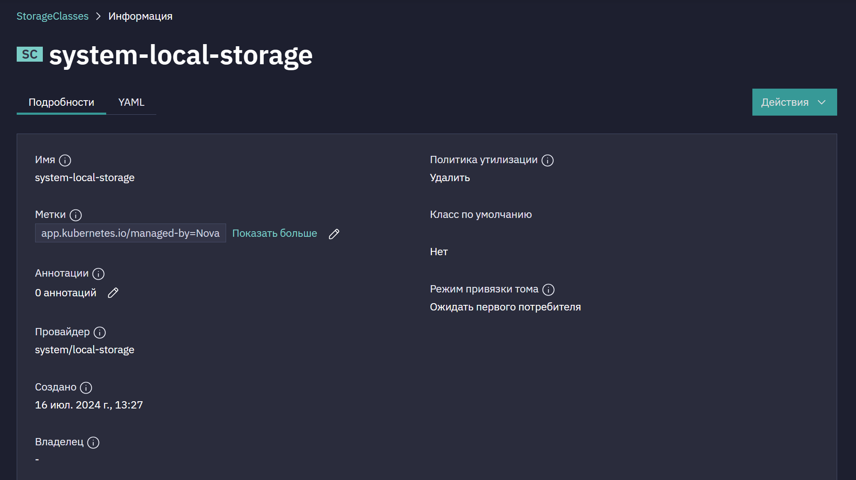This screenshot has width=856, height=480.
Task: Click the Провайдер field label
Action: click(63, 332)
